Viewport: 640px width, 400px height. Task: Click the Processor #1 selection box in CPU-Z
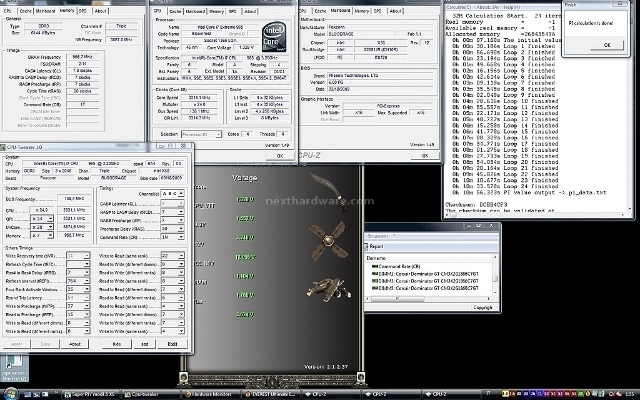click(x=201, y=134)
